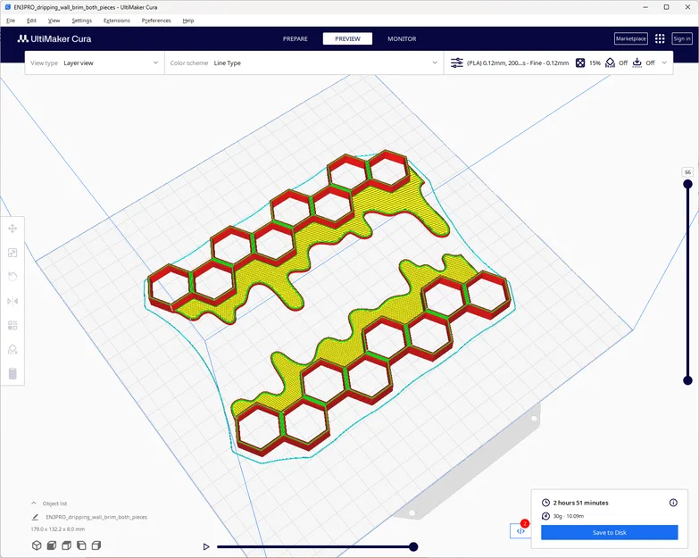Select the Move tool in left toolbar

[12, 229]
